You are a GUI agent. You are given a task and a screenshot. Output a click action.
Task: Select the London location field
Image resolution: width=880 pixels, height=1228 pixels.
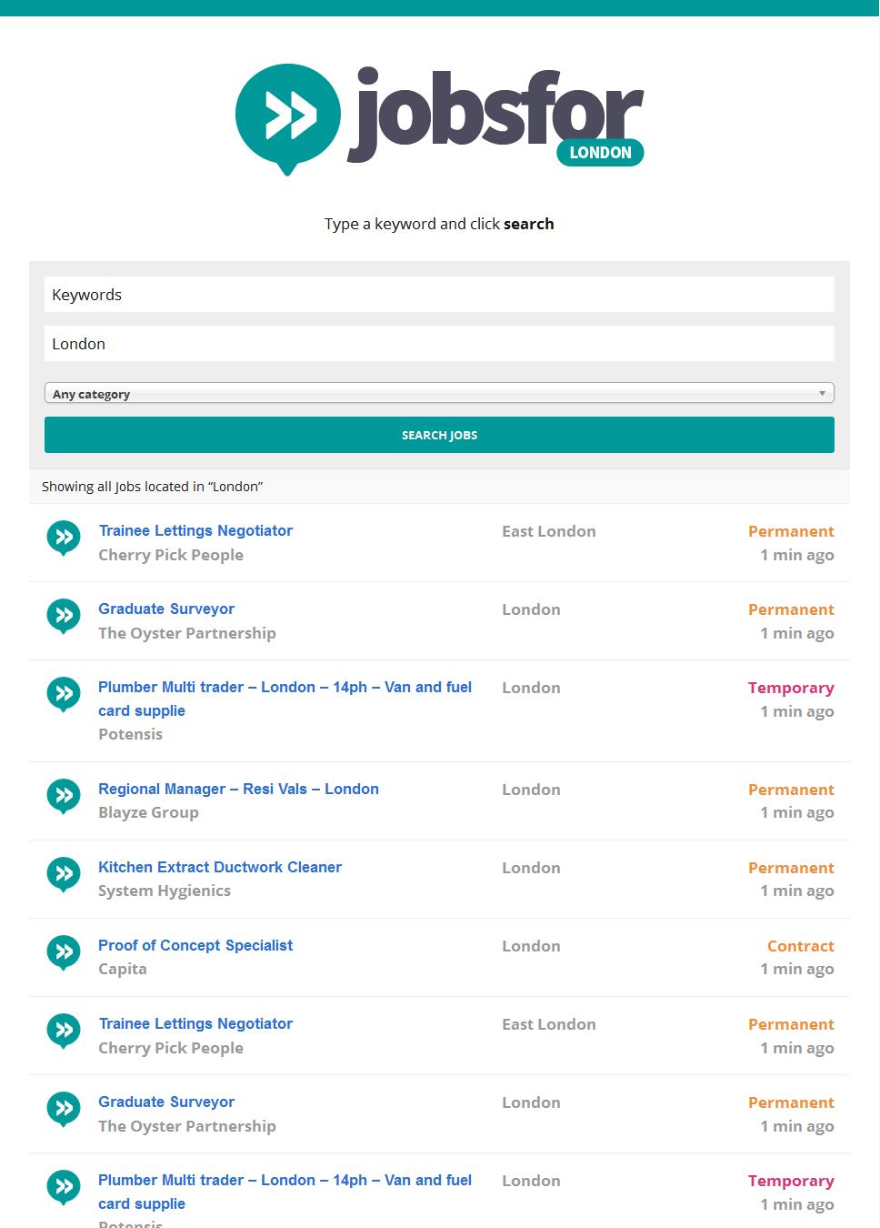point(439,343)
